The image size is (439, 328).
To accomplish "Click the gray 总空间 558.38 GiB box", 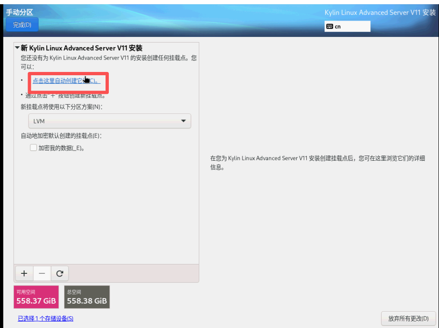I will click(87, 297).
